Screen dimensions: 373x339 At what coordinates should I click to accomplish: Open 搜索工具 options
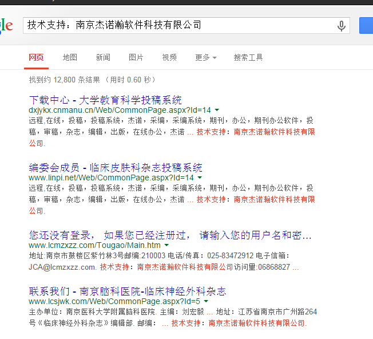[x=248, y=57]
